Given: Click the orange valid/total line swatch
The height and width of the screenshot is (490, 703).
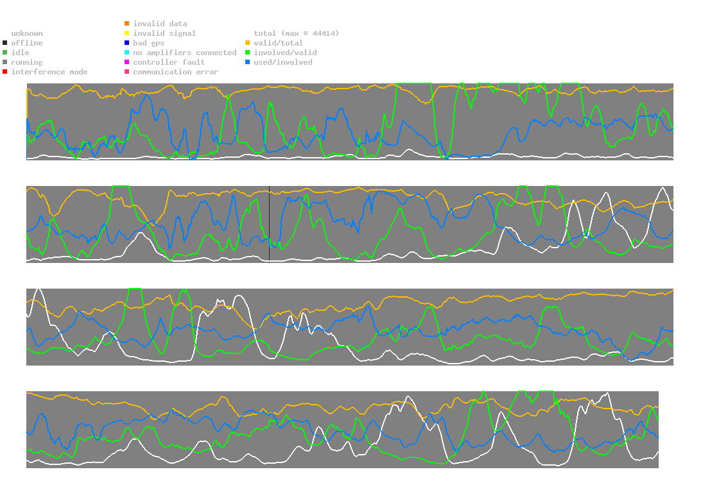Looking at the screenshot, I should 248,43.
